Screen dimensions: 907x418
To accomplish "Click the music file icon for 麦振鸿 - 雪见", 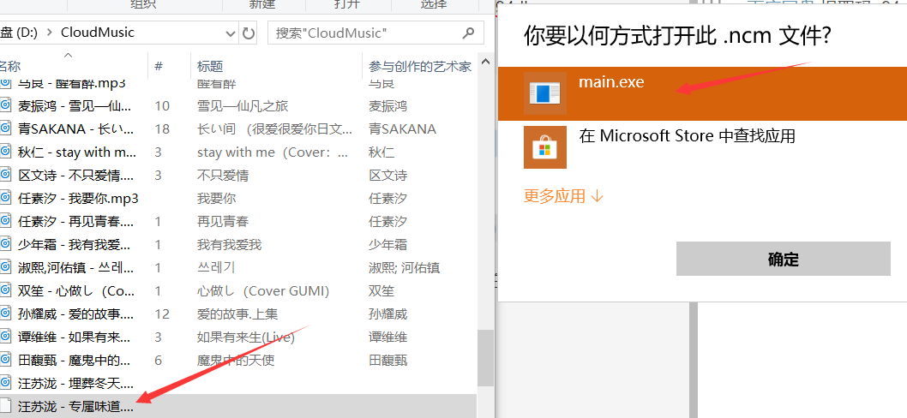I will (5, 106).
